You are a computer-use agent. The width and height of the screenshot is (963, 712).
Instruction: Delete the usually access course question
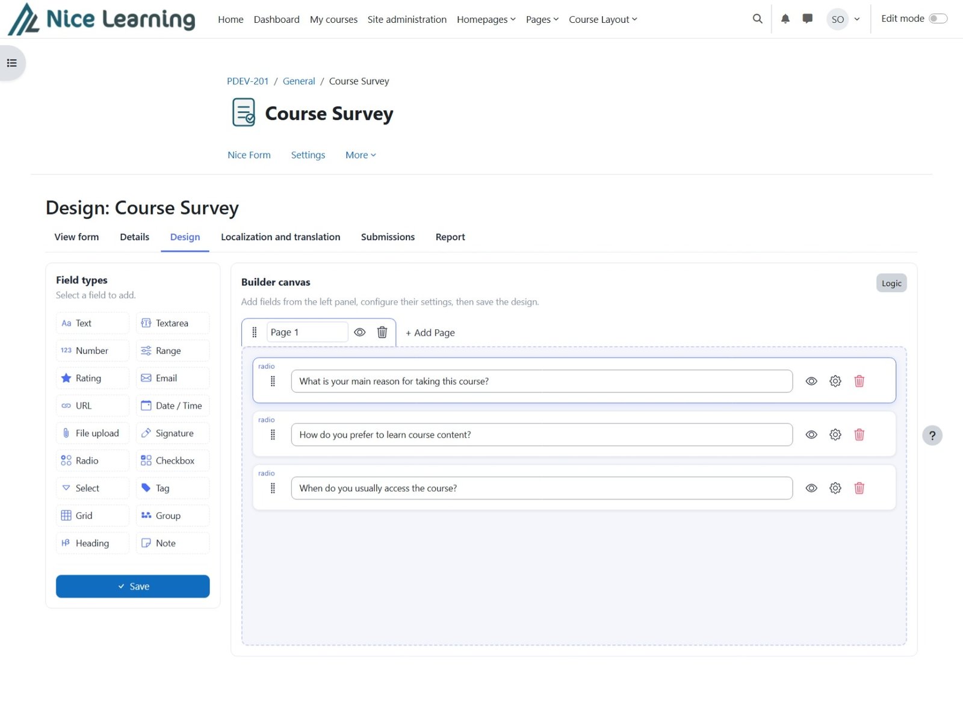tap(859, 488)
